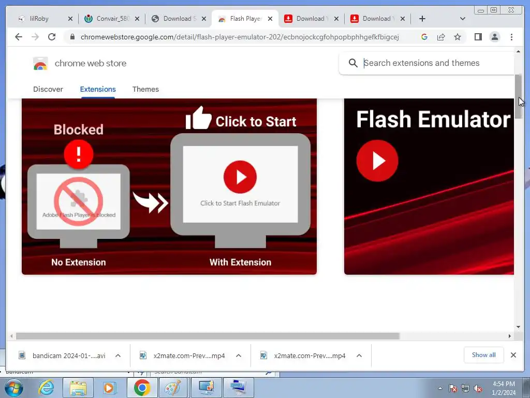Open the Extensions section
530x398 pixels.
click(x=98, y=89)
